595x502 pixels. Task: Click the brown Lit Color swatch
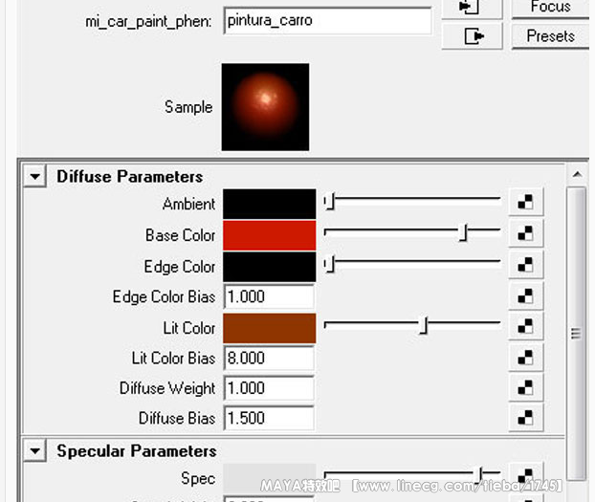click(x=269, y=328)
